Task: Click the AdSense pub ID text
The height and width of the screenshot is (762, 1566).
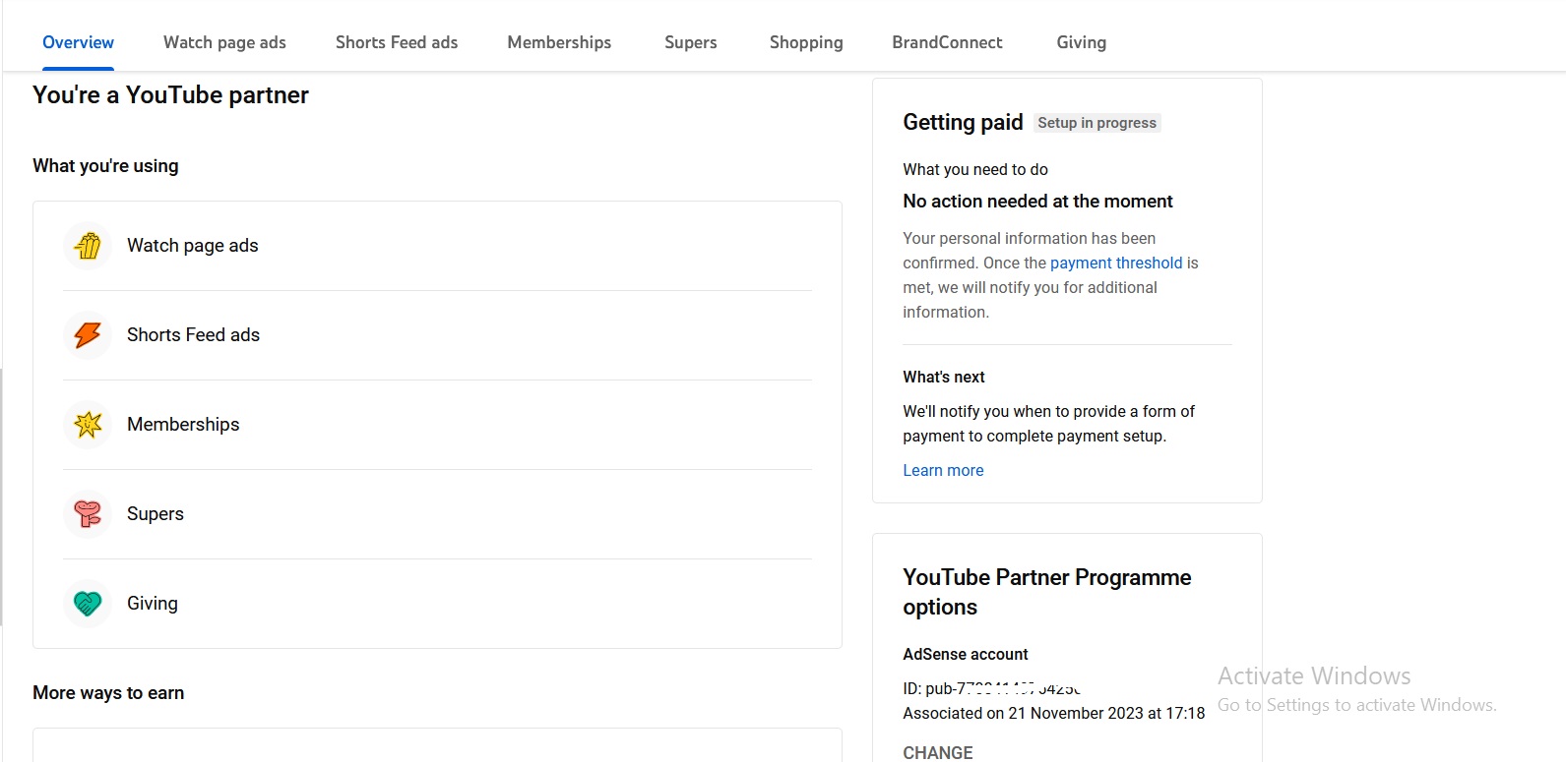Action: pos(991,688)
